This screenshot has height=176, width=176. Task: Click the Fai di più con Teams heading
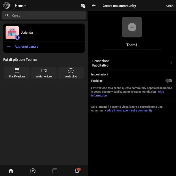20,60
